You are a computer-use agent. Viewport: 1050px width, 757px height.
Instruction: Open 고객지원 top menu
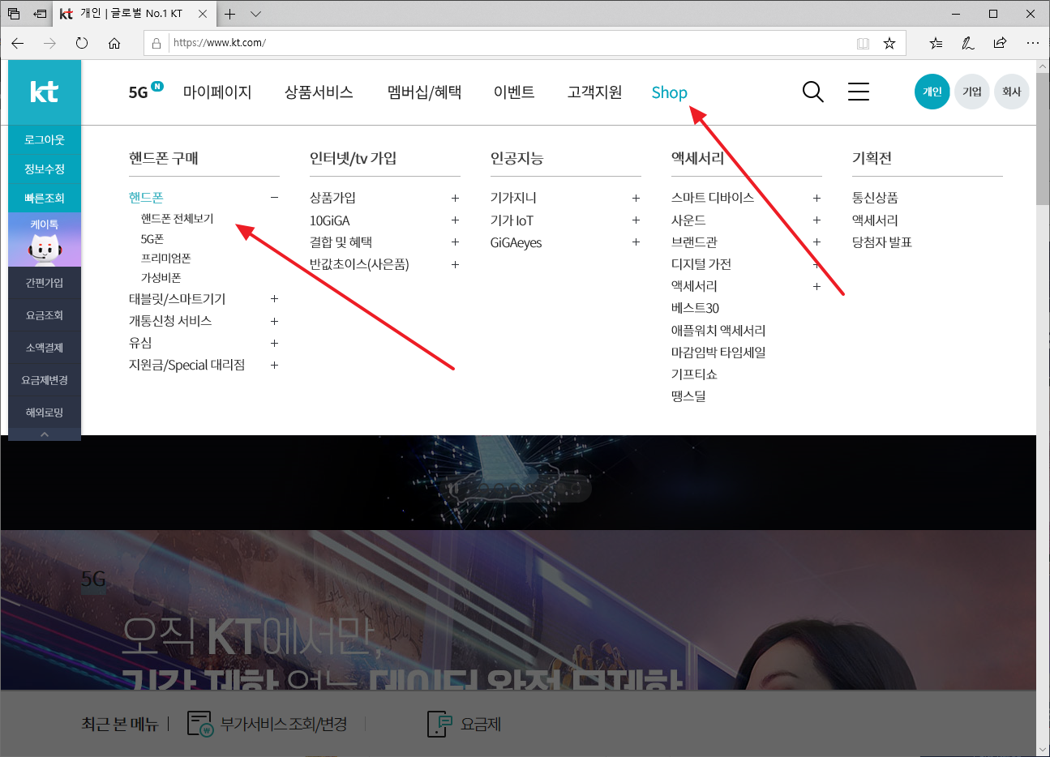point(595,92)
